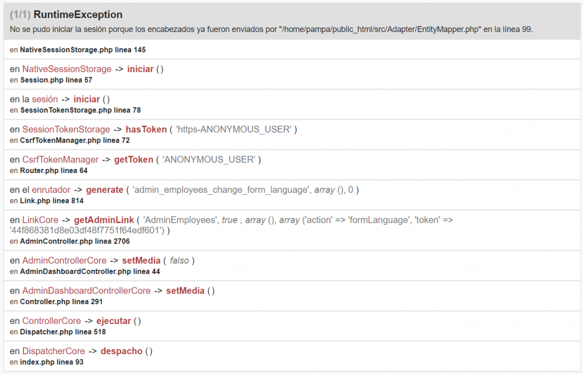This screenshot has height=374, width=583.
Task: Open the AdminDashboardControllerCore link
Action: tap(85, 291)
